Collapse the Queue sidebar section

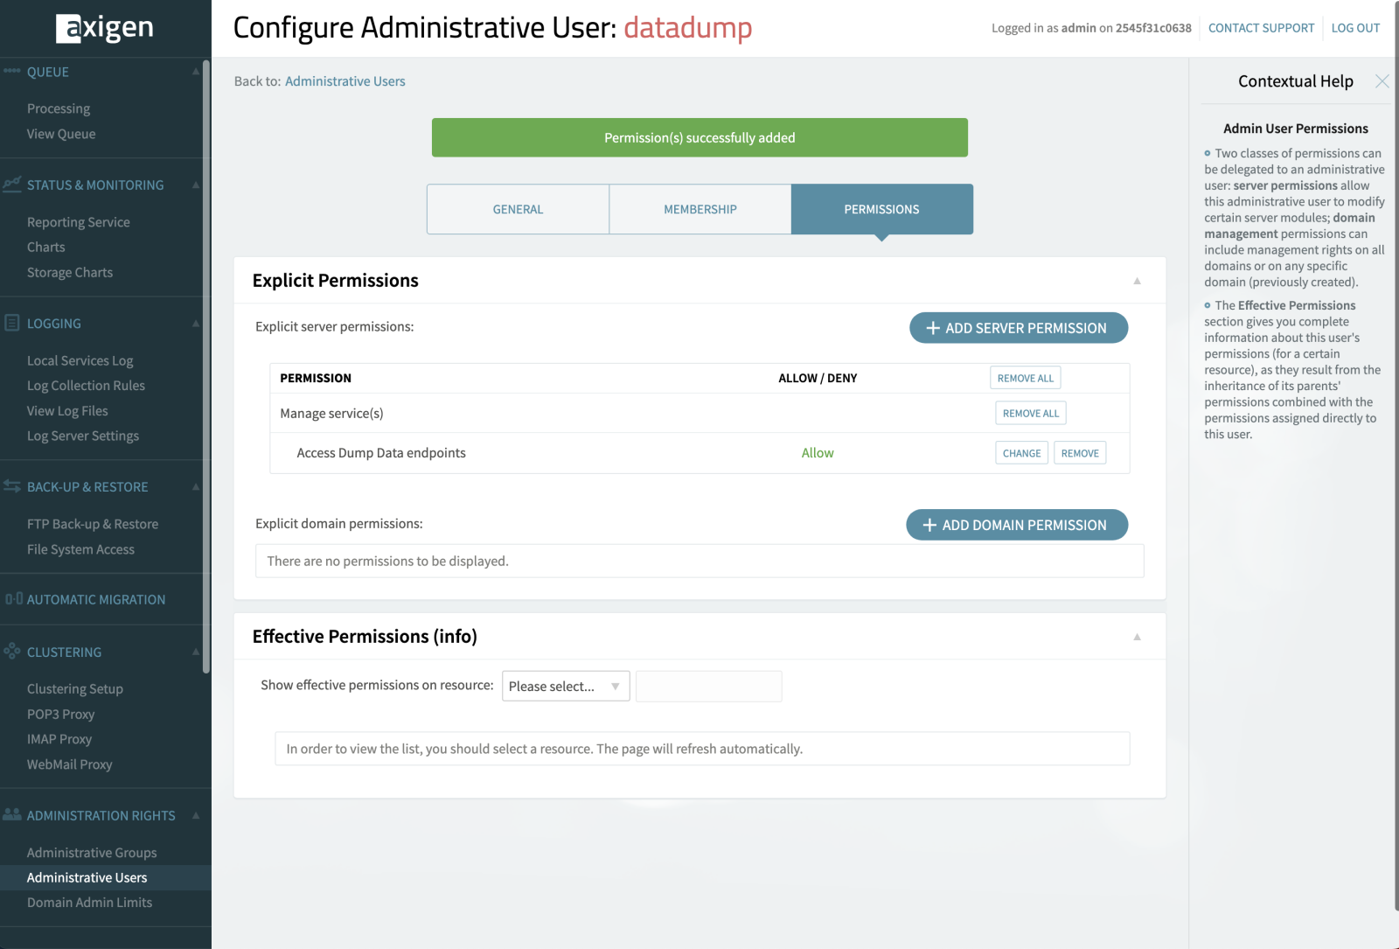[x=196, y=72]
